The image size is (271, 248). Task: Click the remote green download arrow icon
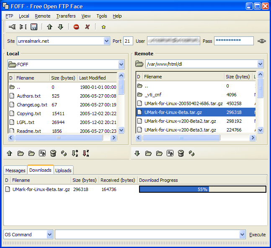pyautogui.click(x=137, y=153)
